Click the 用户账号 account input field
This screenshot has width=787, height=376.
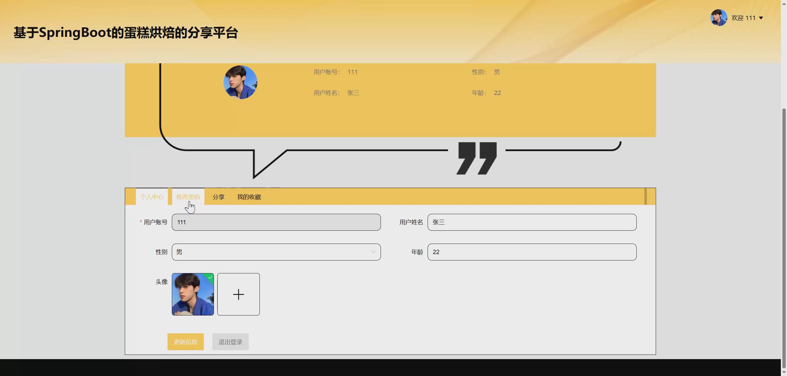(276, 222)
